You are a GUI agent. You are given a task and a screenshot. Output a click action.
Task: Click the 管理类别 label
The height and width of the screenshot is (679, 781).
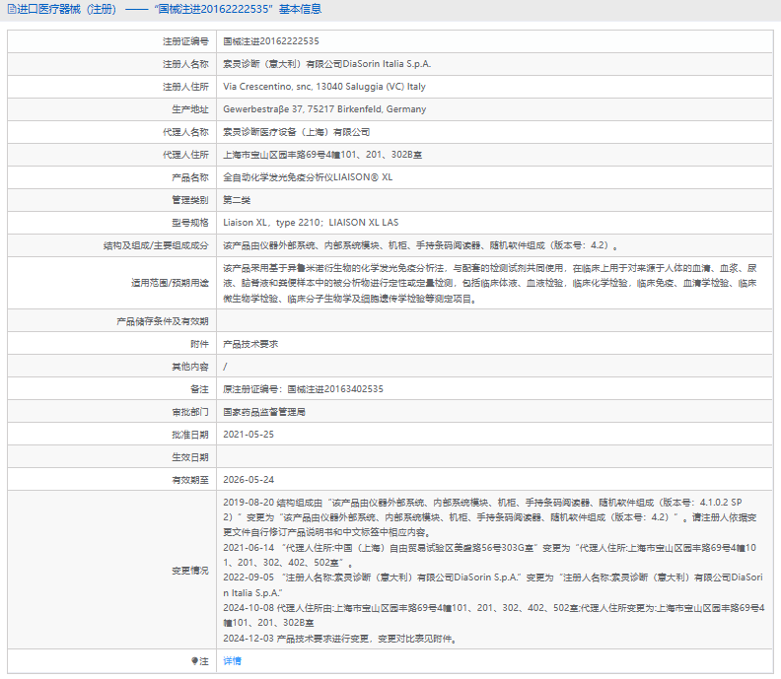(x=189, y=200)
